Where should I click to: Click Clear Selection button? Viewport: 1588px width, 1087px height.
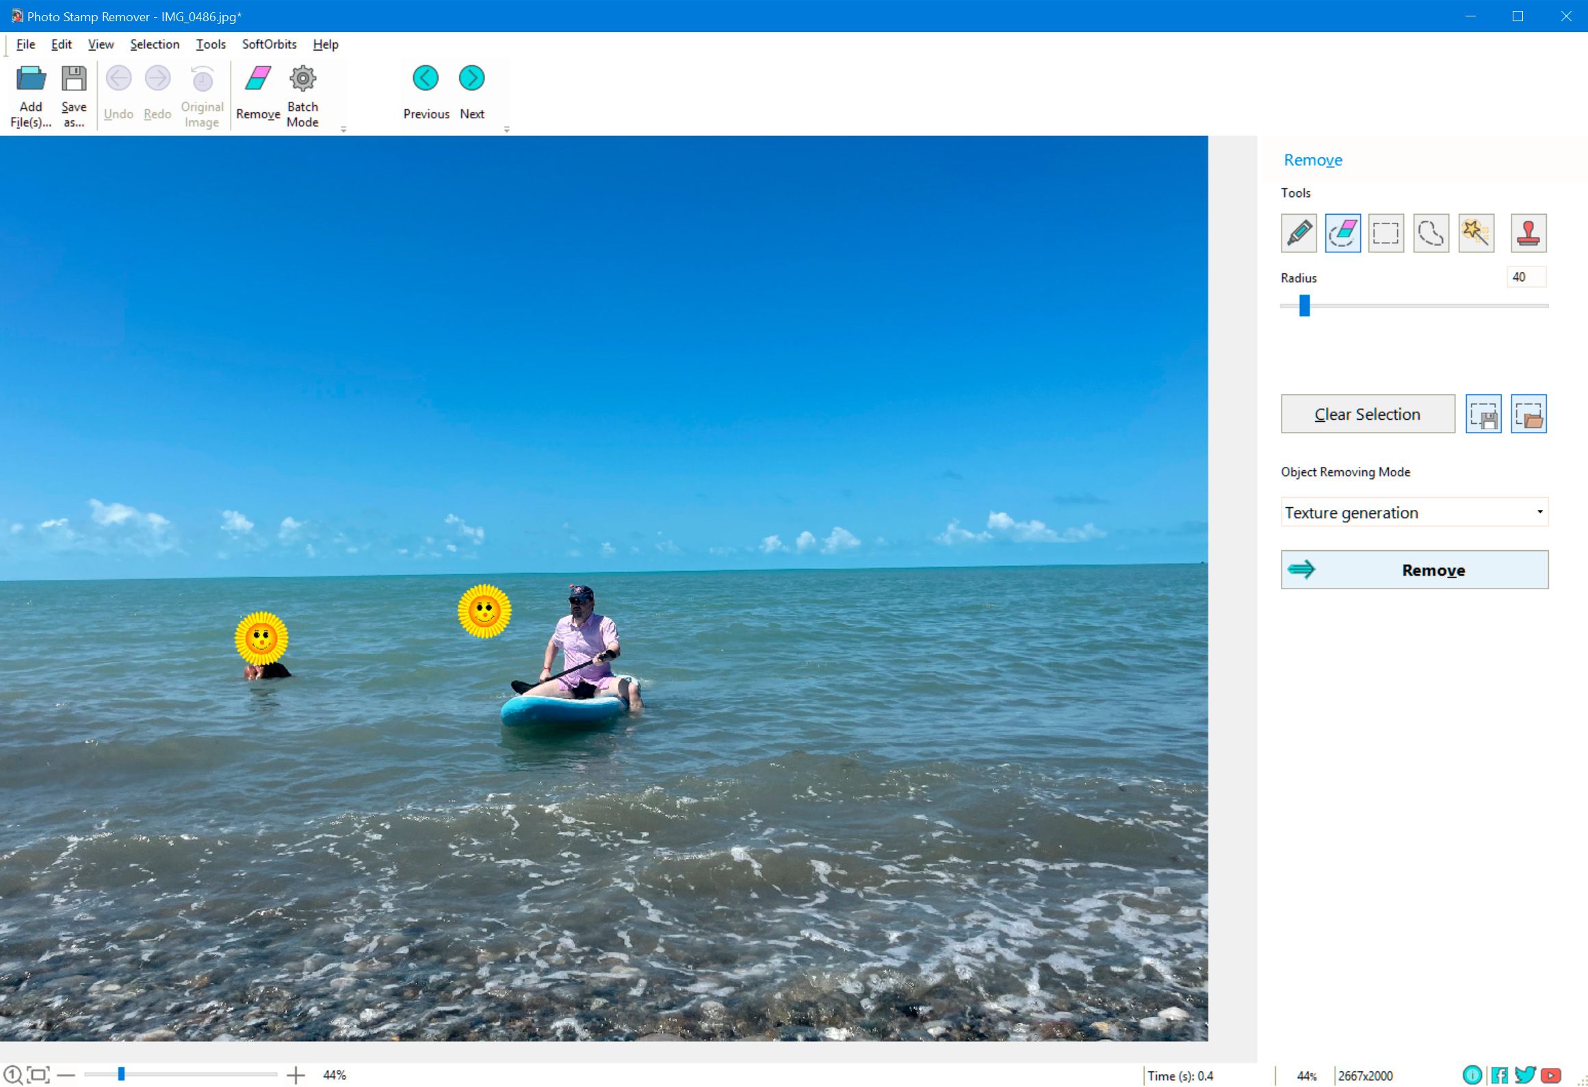coord(1368,412)
